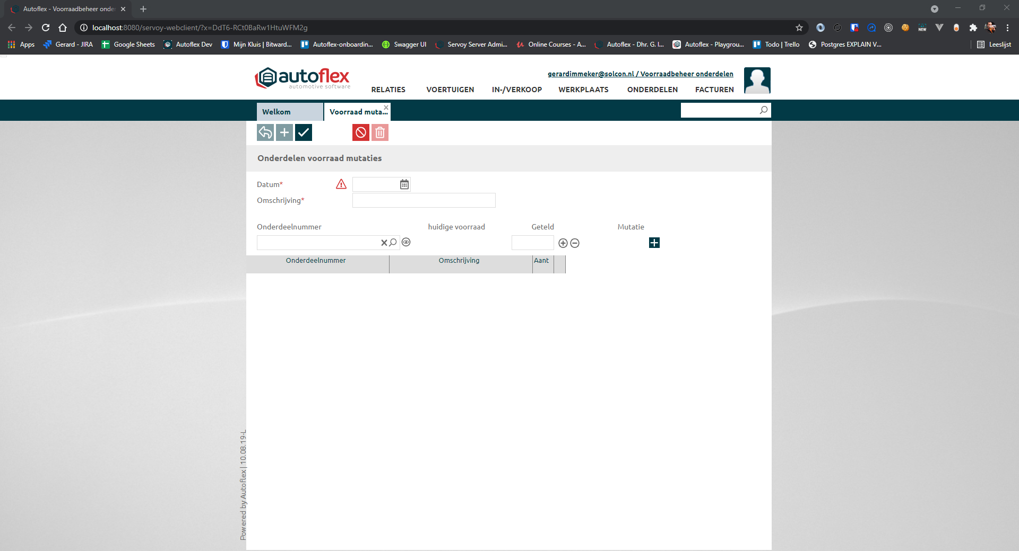
Task: Close the Voorraad mutaties tab
Action: coord(386,108)
